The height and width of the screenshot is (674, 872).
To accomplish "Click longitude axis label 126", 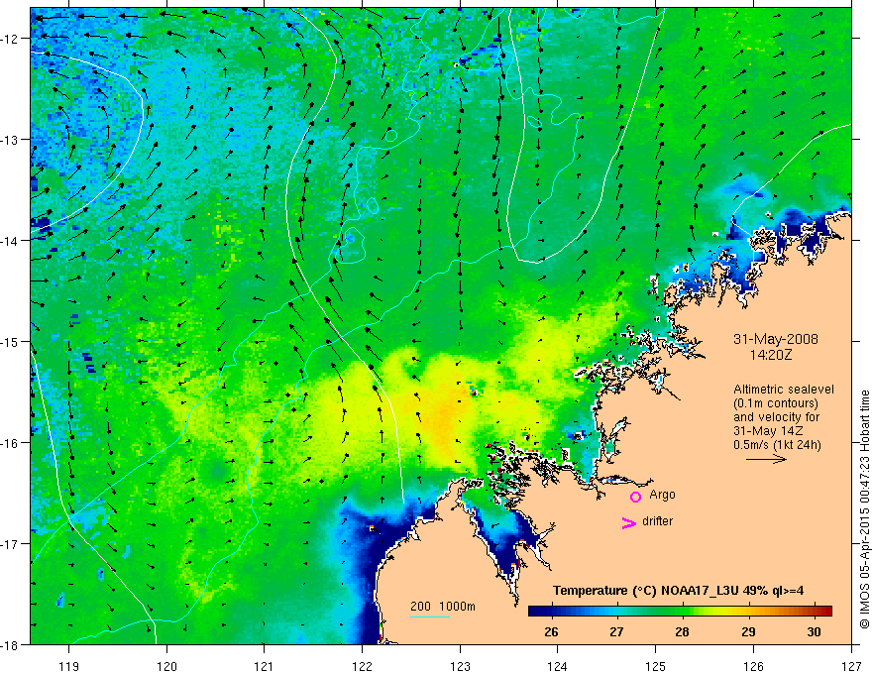I will click(x=753, y=666).
